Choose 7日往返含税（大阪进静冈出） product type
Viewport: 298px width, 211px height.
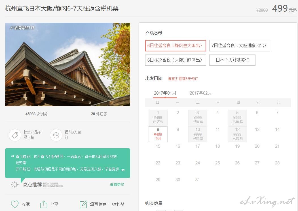240,45
